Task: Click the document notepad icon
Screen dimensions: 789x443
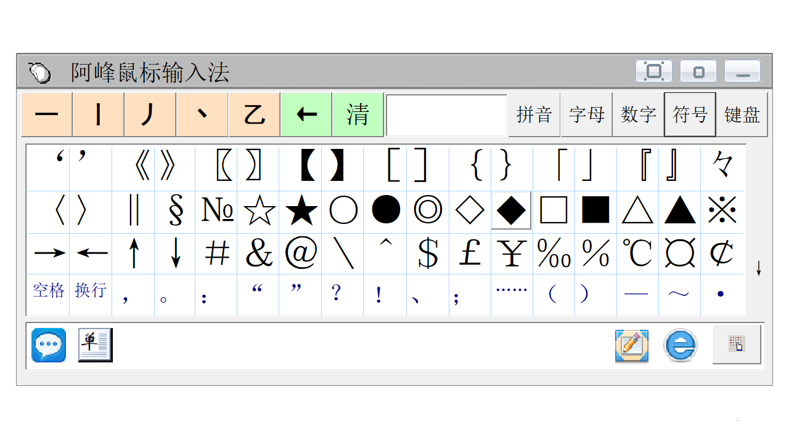Action: click(x=95, y=345)
